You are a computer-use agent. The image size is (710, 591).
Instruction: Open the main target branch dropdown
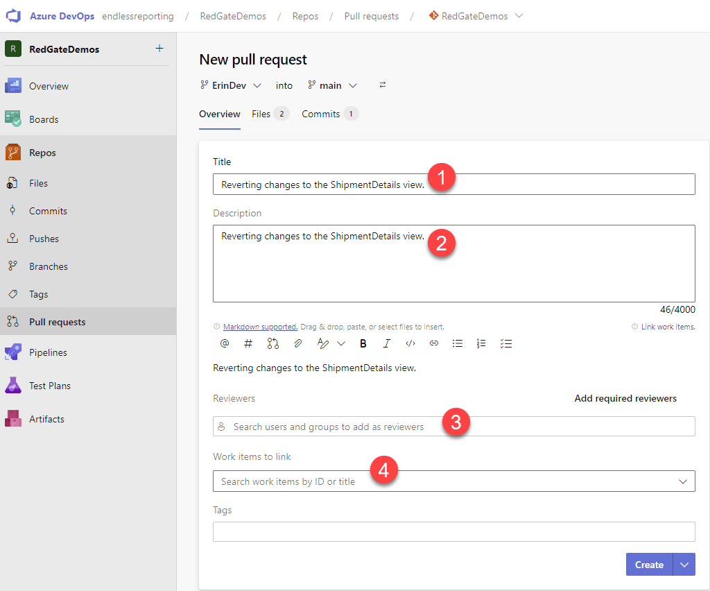[x=333, y=85]
